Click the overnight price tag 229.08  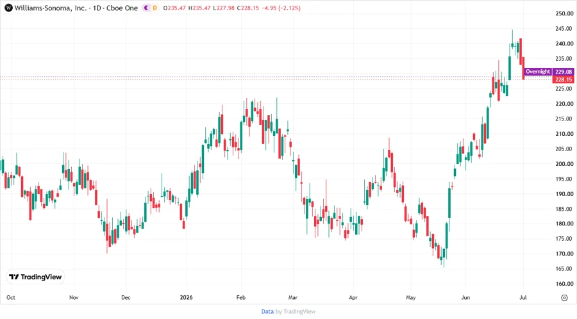(564, 72)
